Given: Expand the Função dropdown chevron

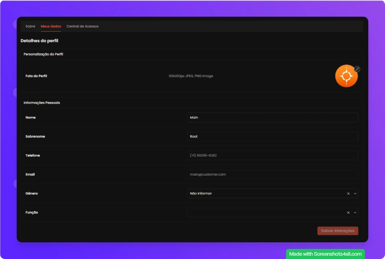Looking at the screenshot, I should (355, 213).
